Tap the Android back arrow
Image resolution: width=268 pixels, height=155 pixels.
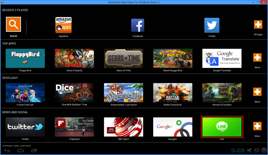click(x=7, y=150)
